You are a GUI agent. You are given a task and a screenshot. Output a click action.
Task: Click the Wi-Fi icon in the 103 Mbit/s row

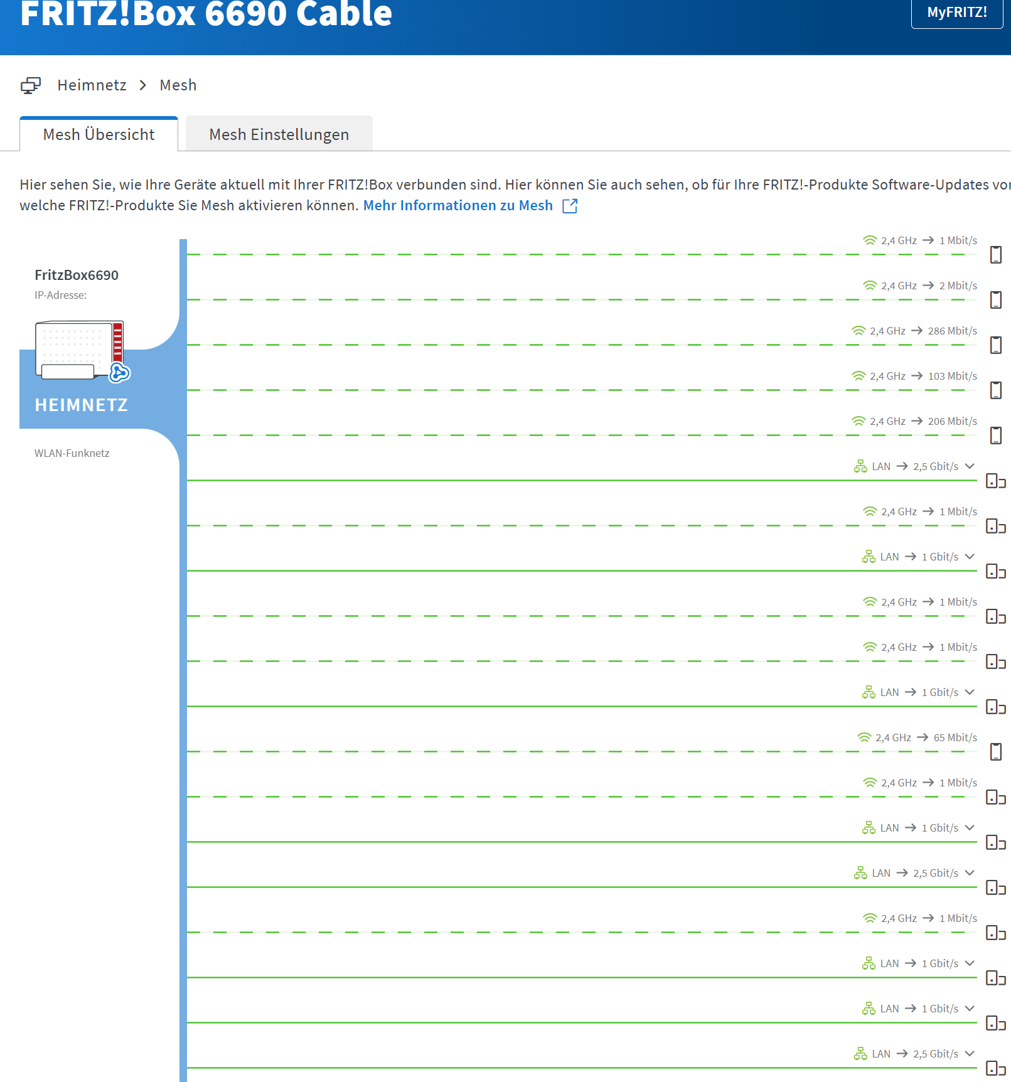click(x=859, y=376)
